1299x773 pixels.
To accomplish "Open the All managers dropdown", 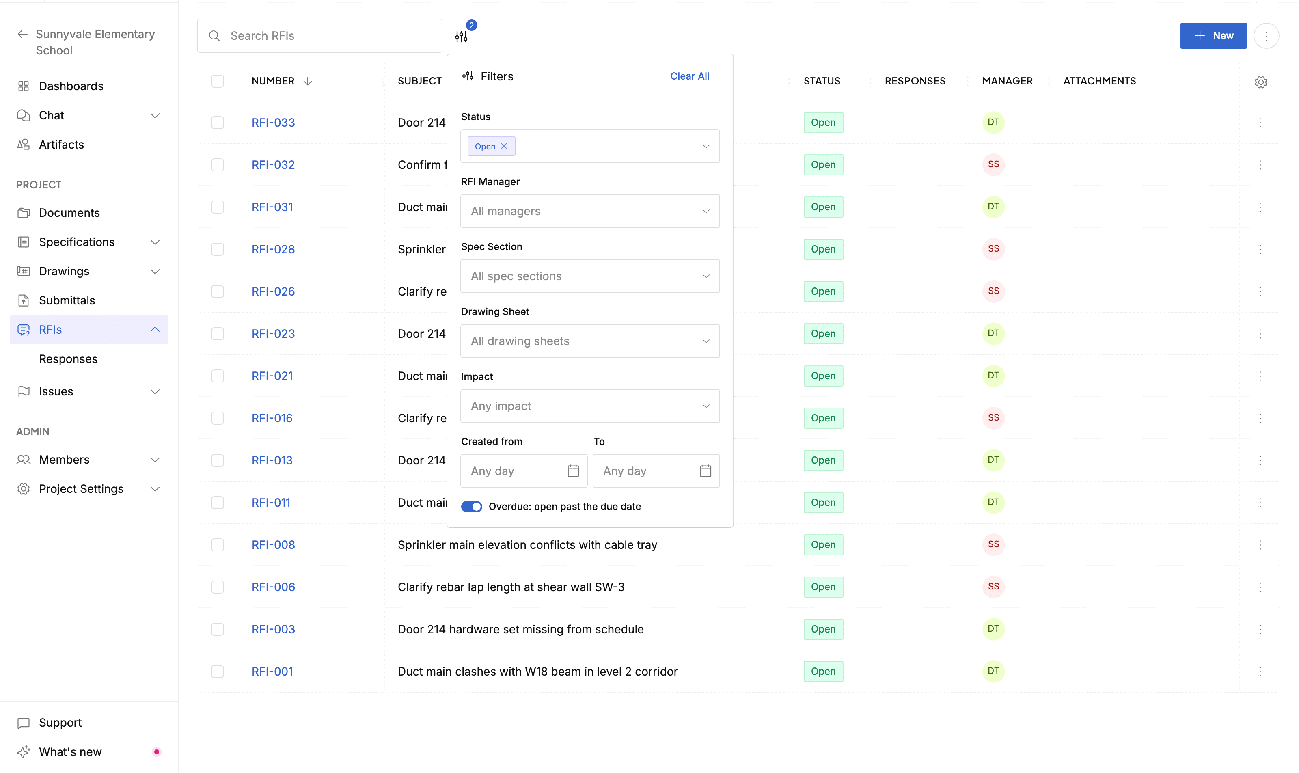I will click(590, 211).
